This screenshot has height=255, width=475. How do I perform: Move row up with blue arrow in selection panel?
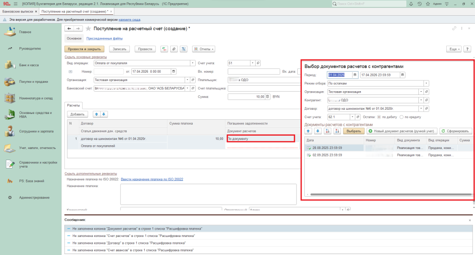[308, 131]
